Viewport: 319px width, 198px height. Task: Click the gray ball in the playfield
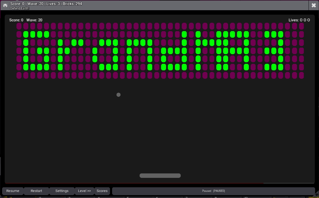(118, 95)
